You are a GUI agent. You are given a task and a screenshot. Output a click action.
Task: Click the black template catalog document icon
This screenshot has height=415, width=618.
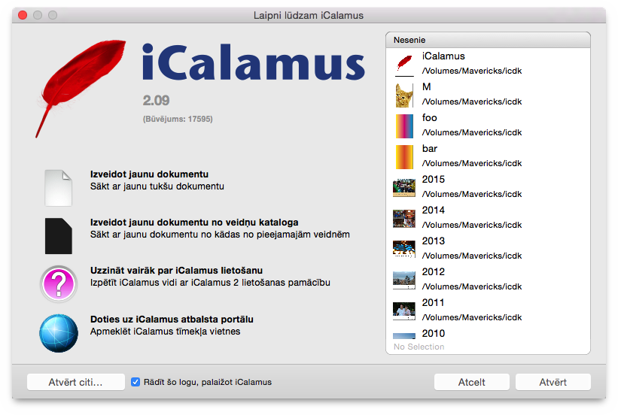pos(58,236)
